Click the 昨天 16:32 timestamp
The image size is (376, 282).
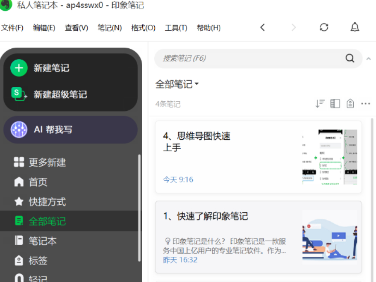pos(180,260)
